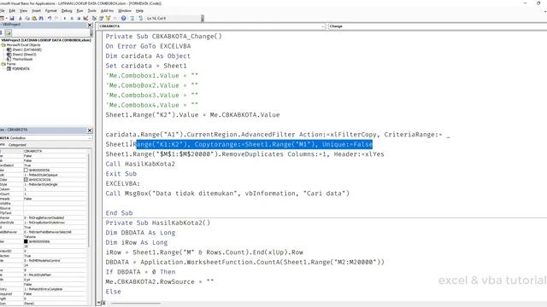Open the Tools menu

point(91,11)
